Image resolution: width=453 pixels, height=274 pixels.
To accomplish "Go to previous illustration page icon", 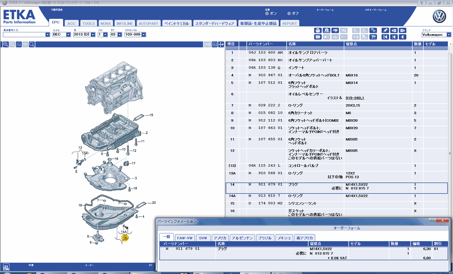I will click(394, 30).
